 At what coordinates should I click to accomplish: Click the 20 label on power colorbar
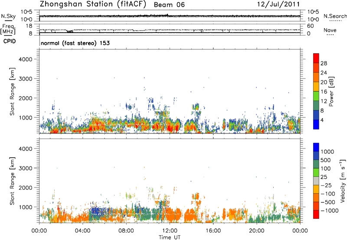click(x=324, y=82)
